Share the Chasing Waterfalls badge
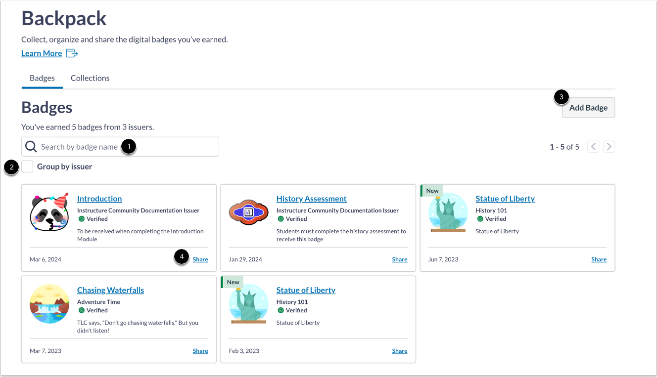657x377 pixels. [200, 351]
